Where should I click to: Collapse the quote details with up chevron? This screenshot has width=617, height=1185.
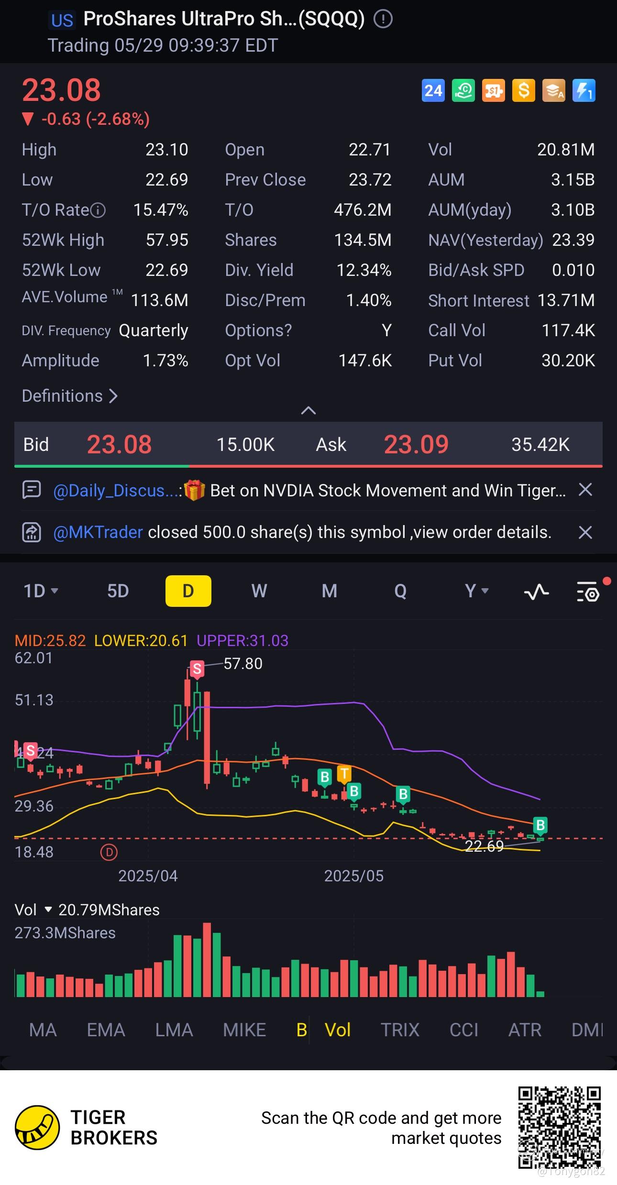coord(308,410)
